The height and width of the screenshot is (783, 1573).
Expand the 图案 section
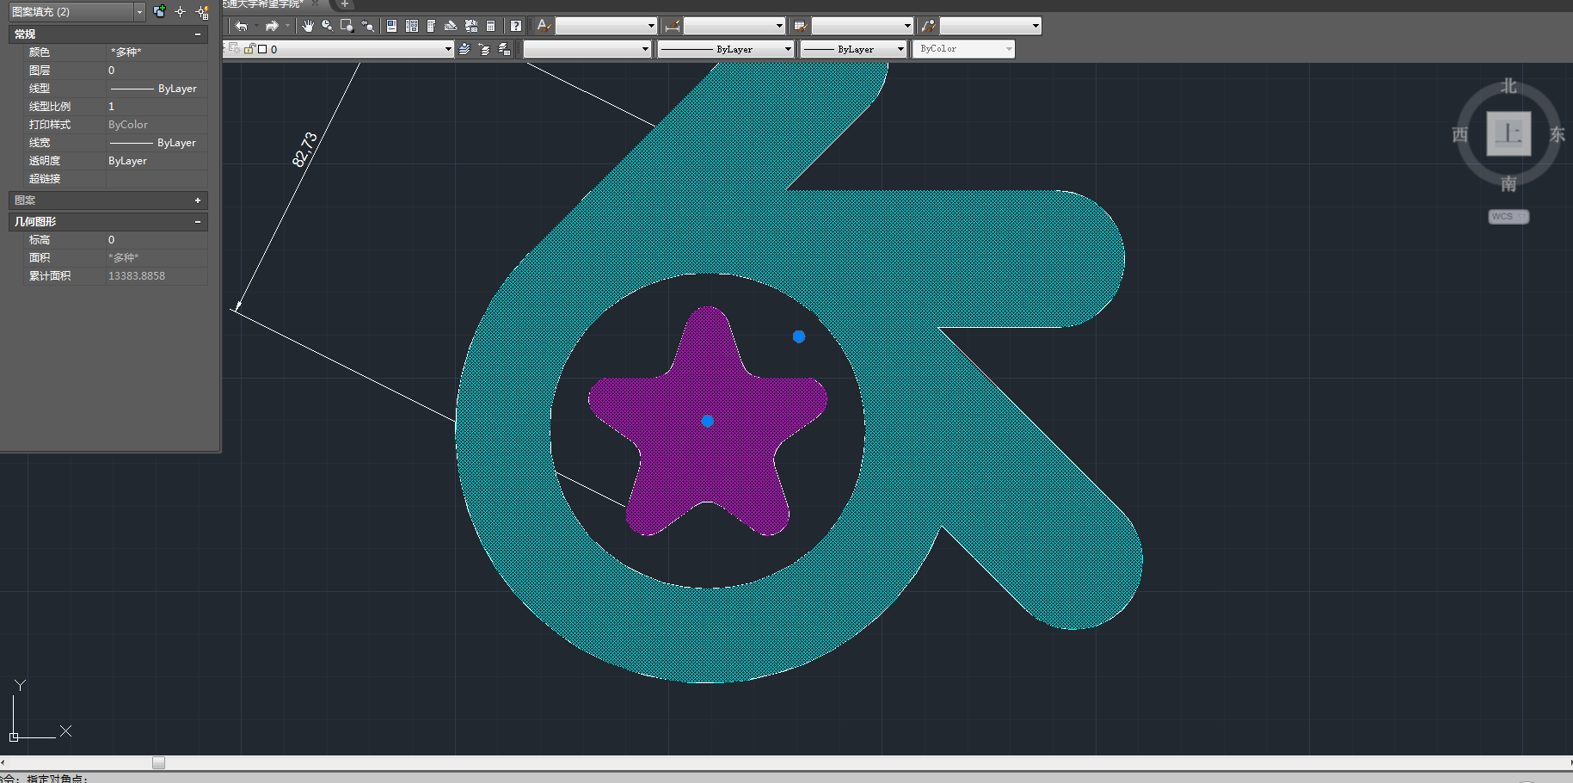tap(198, 200)
